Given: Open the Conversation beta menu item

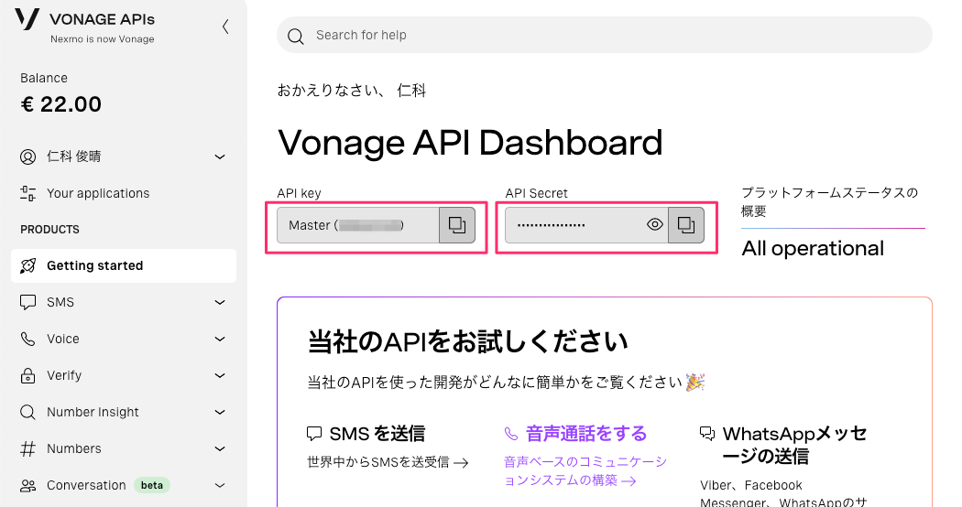Looking at the screenshot, I should point(124,486).
